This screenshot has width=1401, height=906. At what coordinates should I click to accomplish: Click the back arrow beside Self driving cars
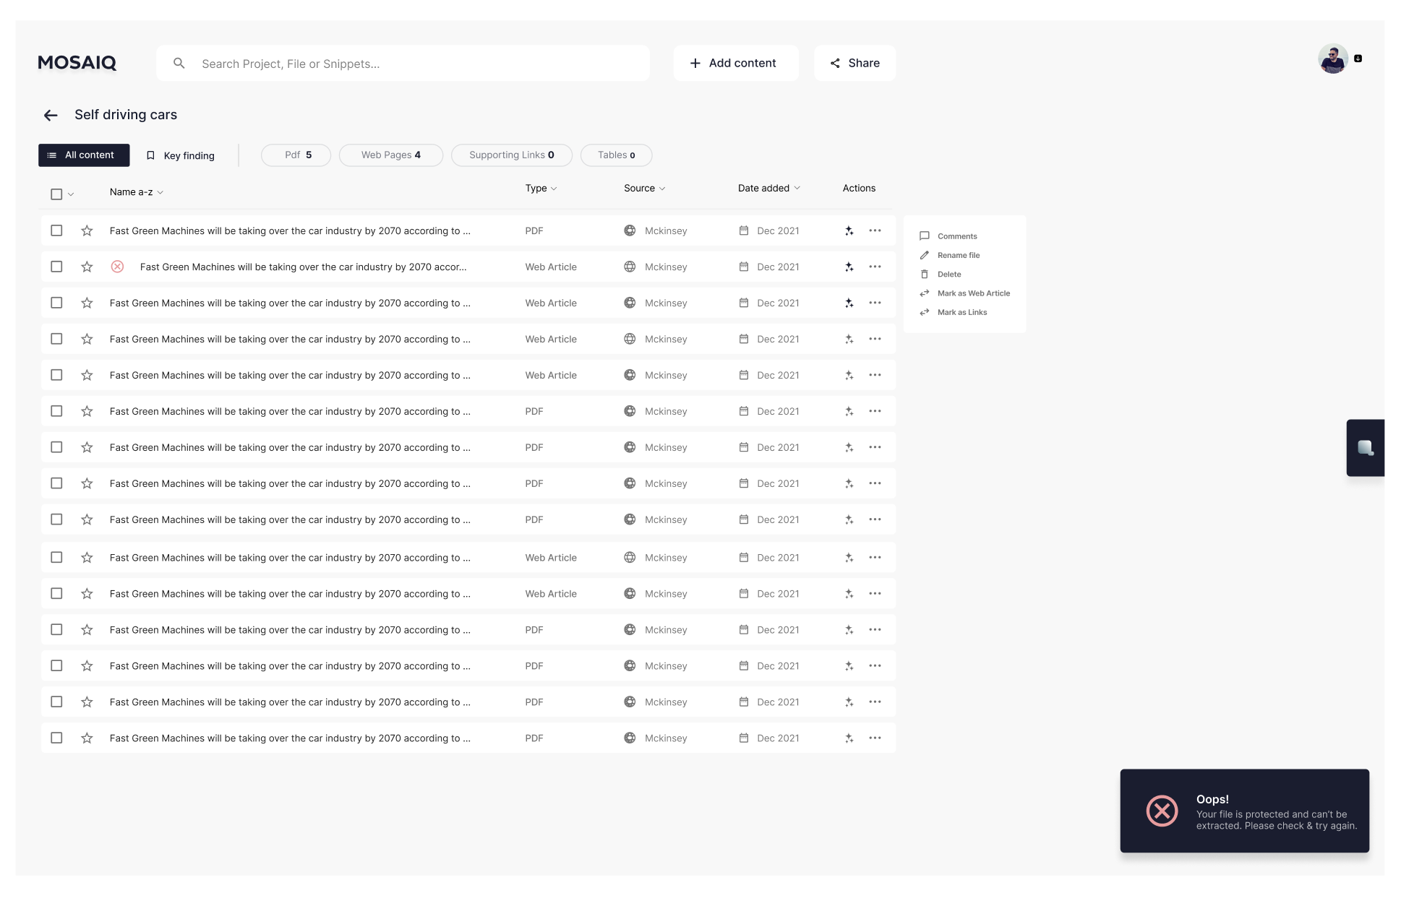pyautogui.click(x=50, y=115)
